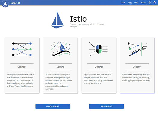Click the Observe graph illustration
The image size is (158, 117).
[x=137, y=49]
